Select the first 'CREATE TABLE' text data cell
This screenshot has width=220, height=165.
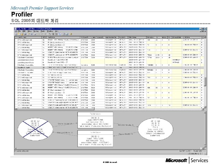(x=64, y=80)
